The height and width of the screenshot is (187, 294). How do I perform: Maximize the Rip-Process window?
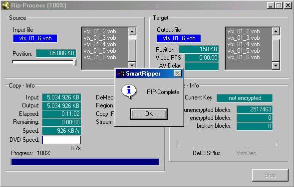point(279,5)
